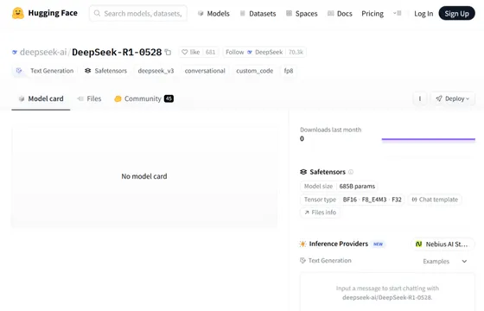The height and width of the screenshot is (311, 484).
Task: Copy model name with clipboard icon
Action: coord(168,52)
